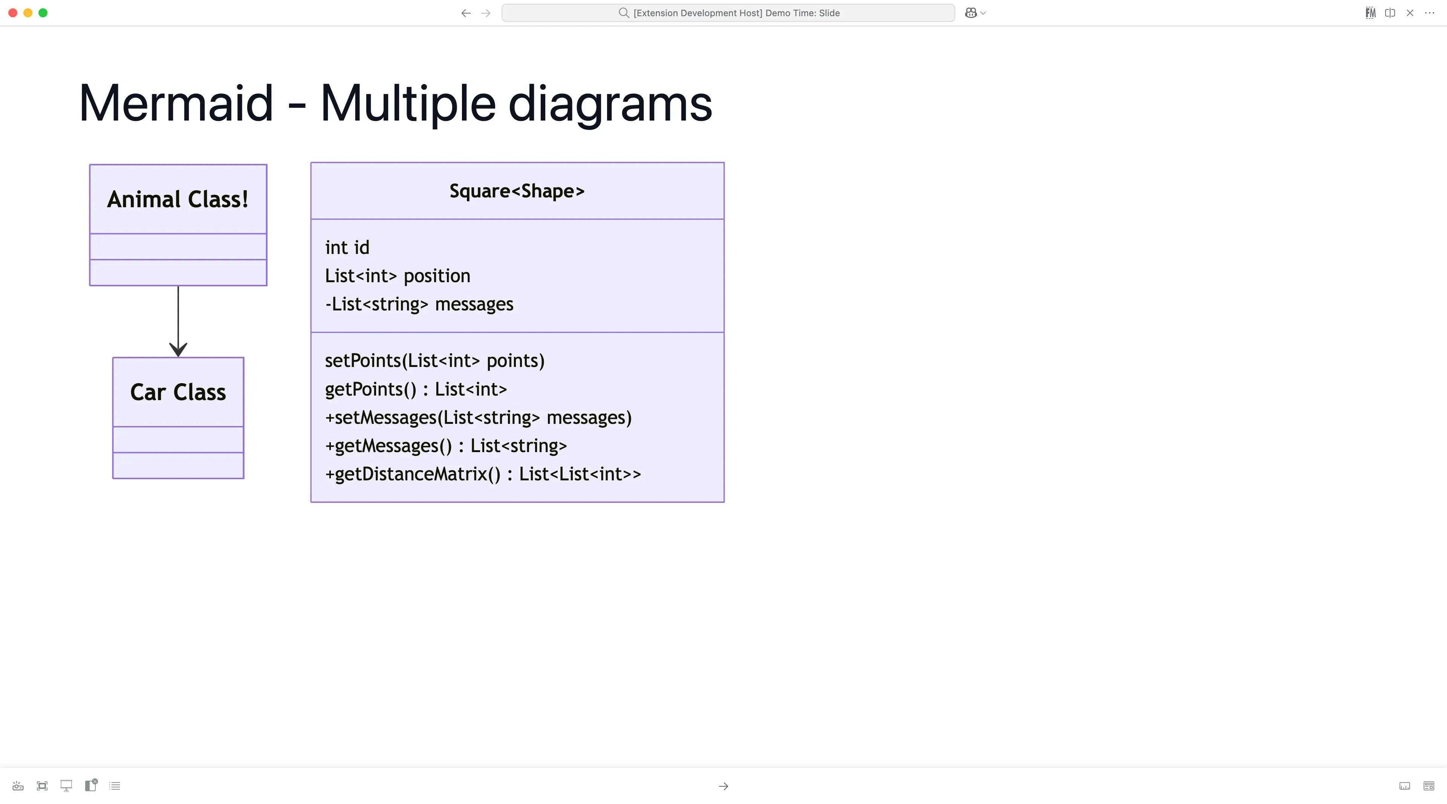The height and width of the screenshot is (804, 1447).
Task: Open the presenter projector mode
Action: click(x=17, y=786)
